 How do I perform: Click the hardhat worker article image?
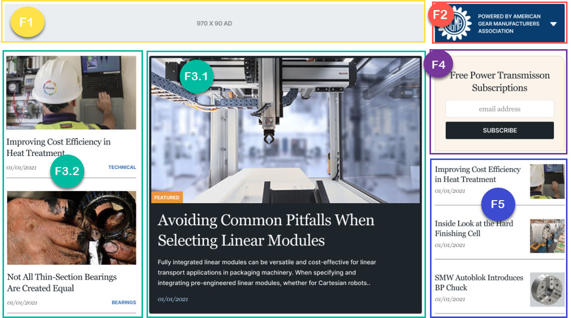tap(70, 92)
